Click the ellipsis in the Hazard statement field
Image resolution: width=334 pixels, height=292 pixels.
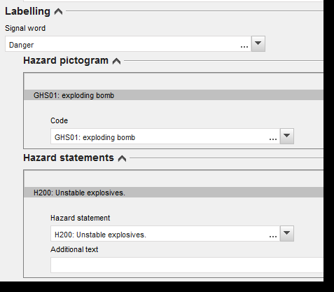coord(273,237)
